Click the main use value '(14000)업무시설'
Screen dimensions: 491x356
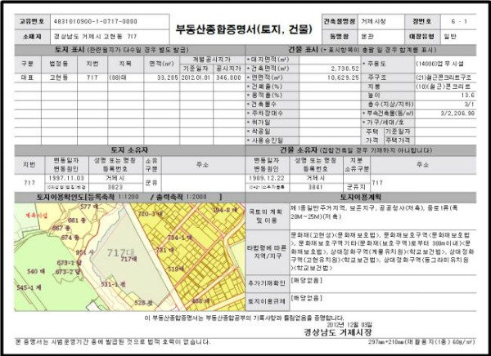click(439, 64)
